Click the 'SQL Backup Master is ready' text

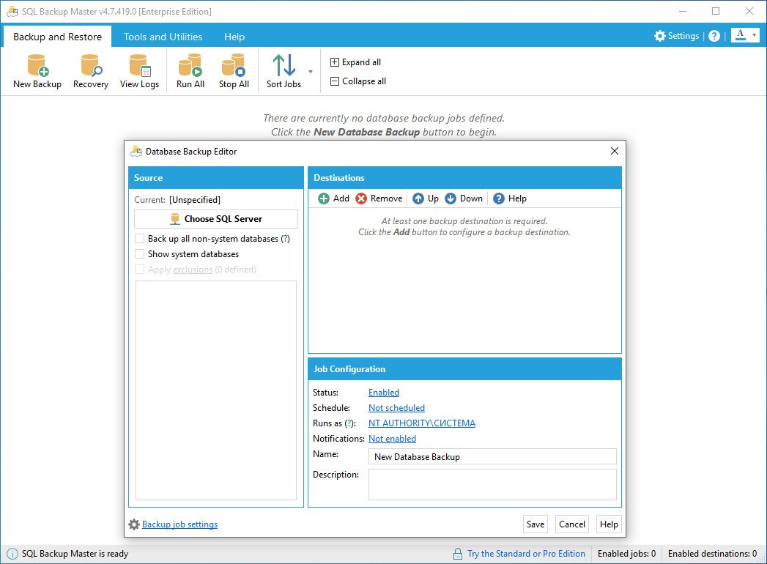coord(75,553)
